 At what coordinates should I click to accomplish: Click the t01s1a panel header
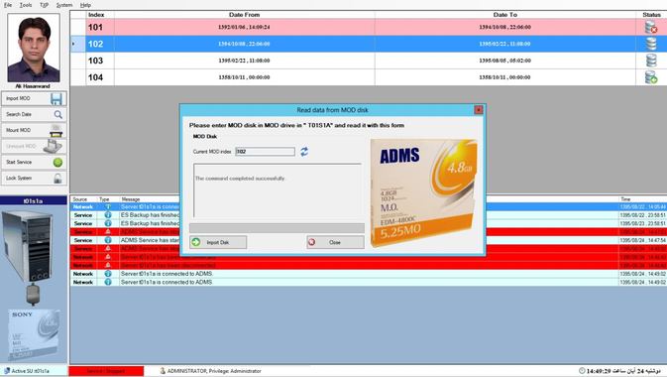(34, 200)
